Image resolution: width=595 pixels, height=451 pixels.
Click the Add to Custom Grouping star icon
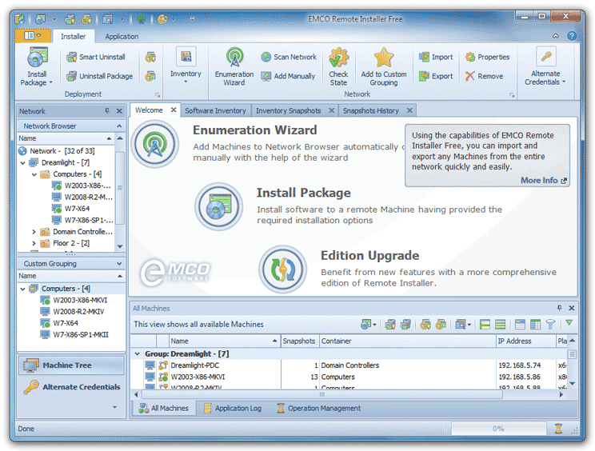pyautogui.click(x=384, y=58)
